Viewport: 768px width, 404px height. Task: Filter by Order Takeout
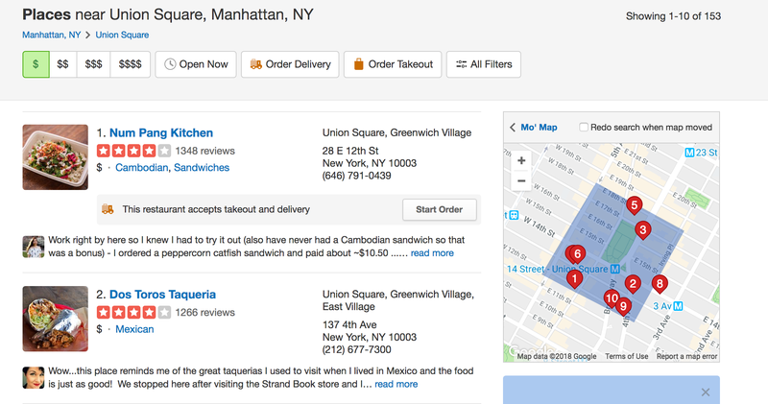(393, 64)
